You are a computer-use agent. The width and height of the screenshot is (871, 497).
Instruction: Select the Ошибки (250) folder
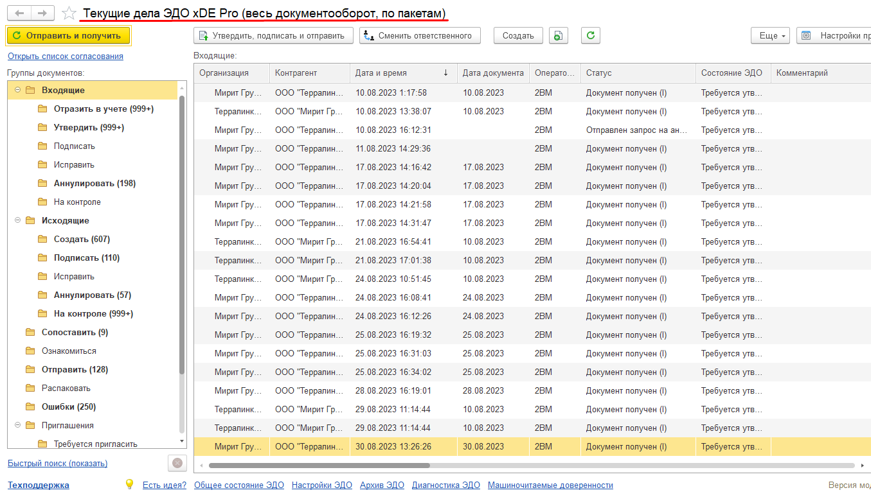(68, 406)
